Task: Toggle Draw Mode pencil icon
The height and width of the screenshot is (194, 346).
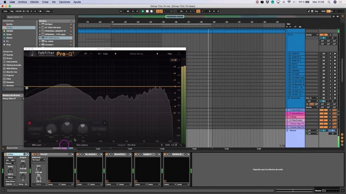Action: click(309, 11)
